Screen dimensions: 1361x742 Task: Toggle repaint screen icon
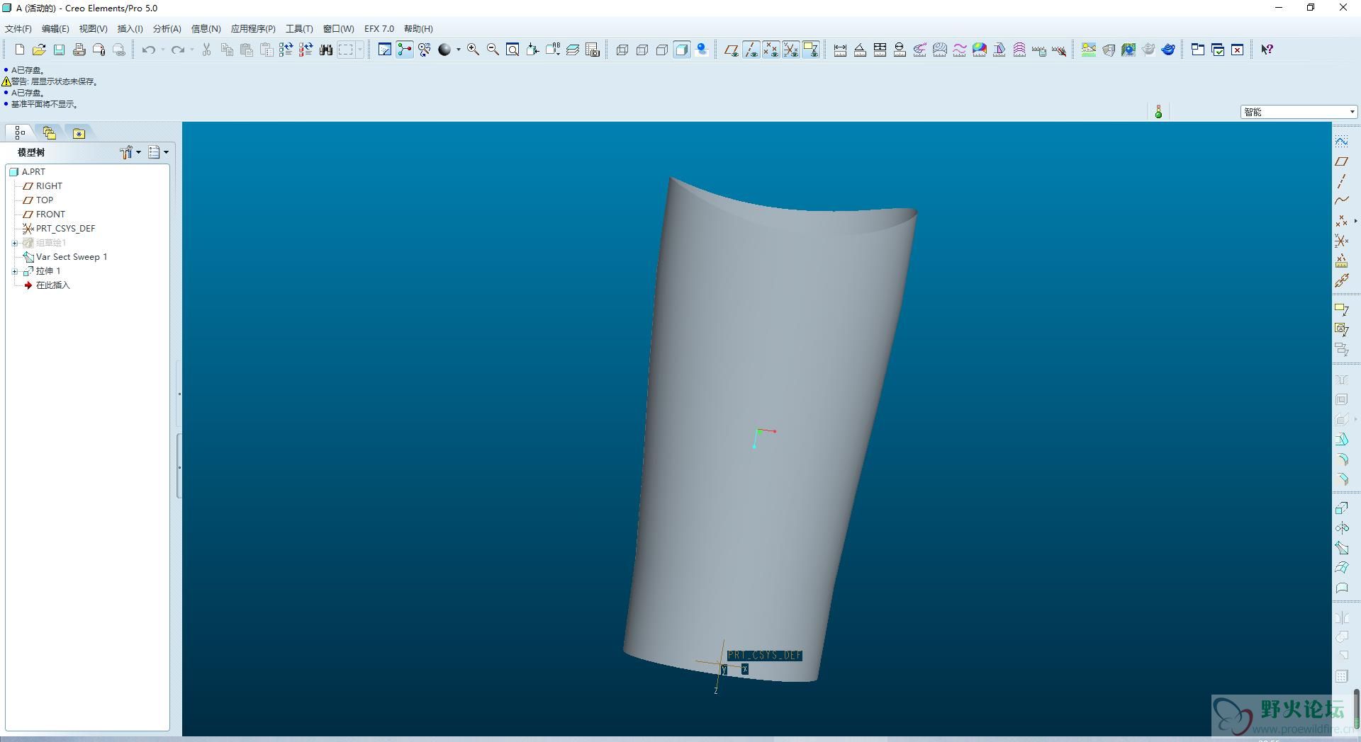click(x=385, y=50)
